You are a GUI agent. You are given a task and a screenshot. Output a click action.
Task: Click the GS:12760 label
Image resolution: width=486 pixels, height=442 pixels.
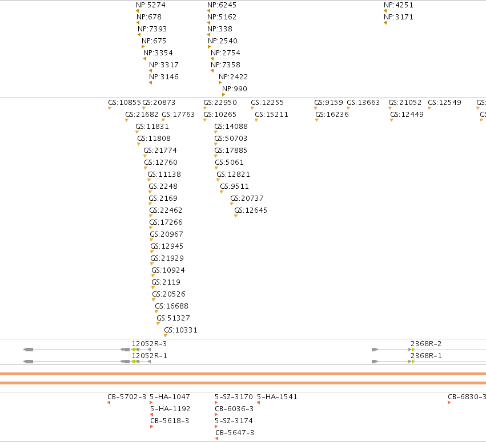coord(160,163)
